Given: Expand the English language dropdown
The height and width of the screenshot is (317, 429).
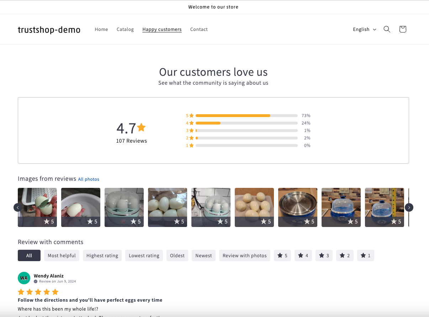Looking at the screenshot, I should [364, 29].
